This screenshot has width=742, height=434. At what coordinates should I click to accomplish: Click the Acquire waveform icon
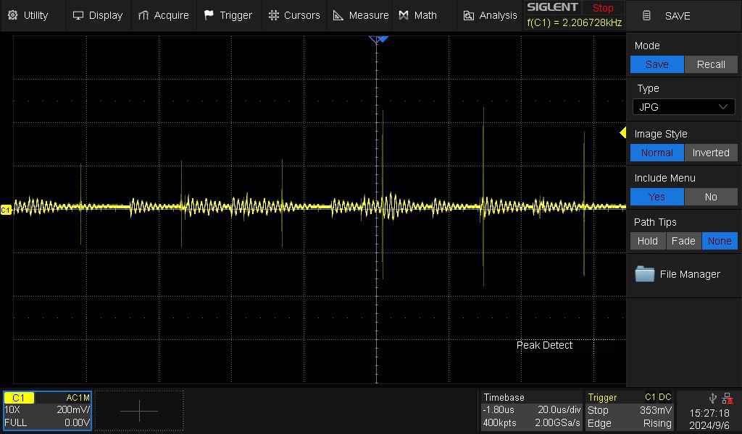143,16
